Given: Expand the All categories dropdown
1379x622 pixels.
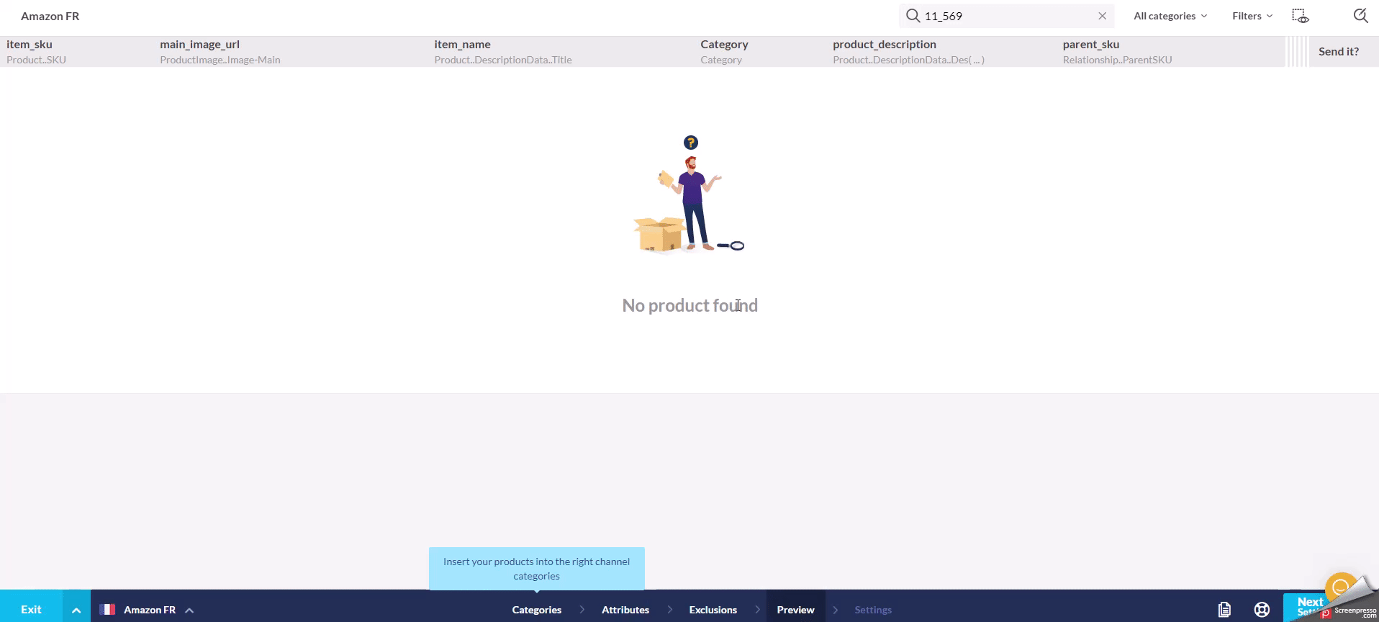Looking at the screenshot, I should (1170, 16).
